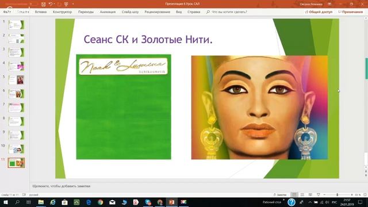The width and height of the screenshot is (368, 207).
Task: Redo the last action
Action: (x=59, y=4)
